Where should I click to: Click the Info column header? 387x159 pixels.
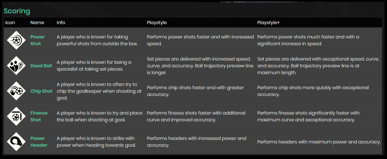coord(61,23)
